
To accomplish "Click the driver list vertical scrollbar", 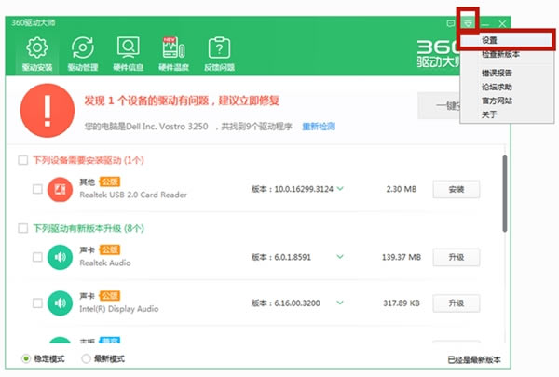I will [505, 194].
